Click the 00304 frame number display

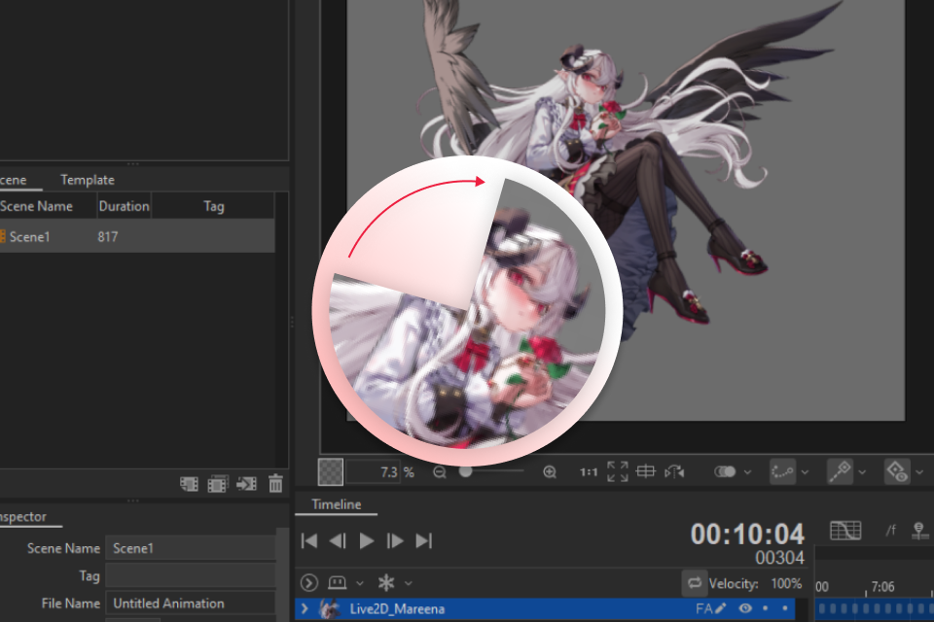[x=779, y=558]
